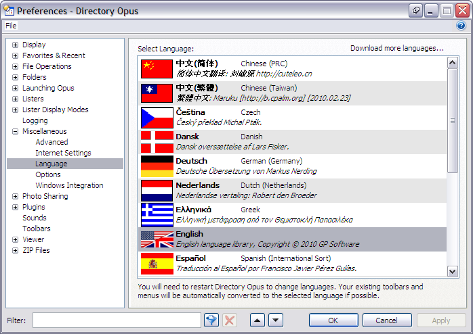Select the Deutsch language name
This screenshot has width=473, height=334.
coord(191,161)
